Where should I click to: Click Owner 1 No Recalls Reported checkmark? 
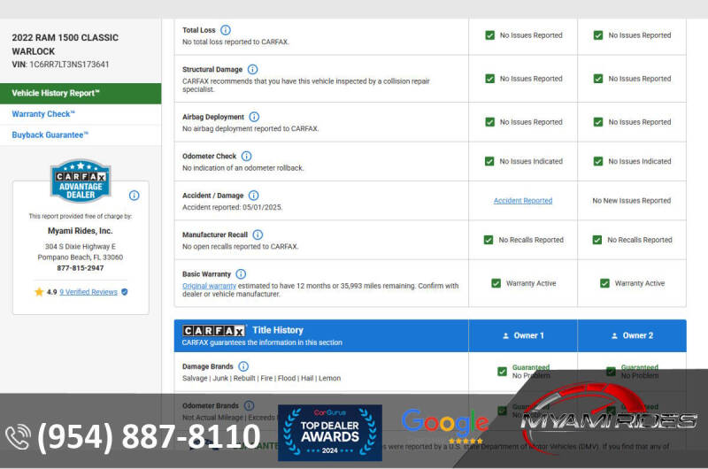[489, 240]
